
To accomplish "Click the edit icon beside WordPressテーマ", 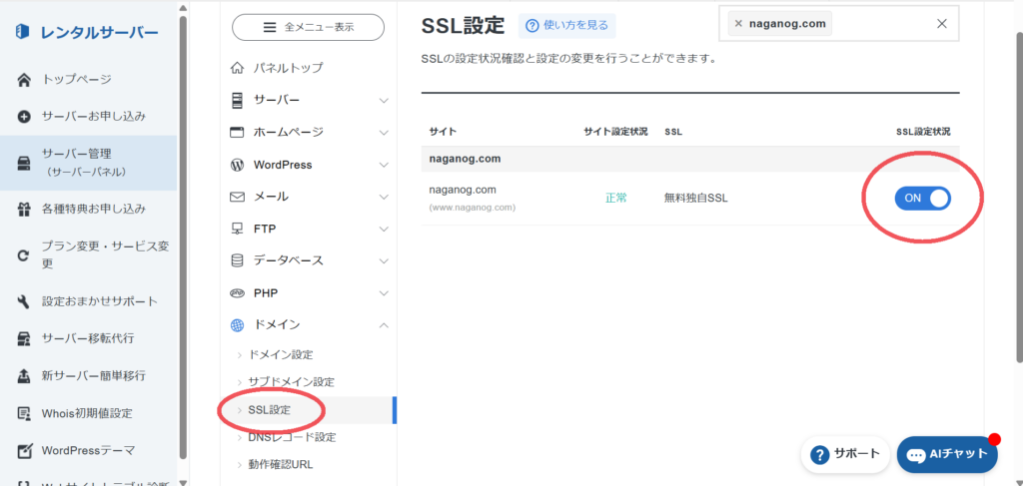I will [x=24, y=450].
